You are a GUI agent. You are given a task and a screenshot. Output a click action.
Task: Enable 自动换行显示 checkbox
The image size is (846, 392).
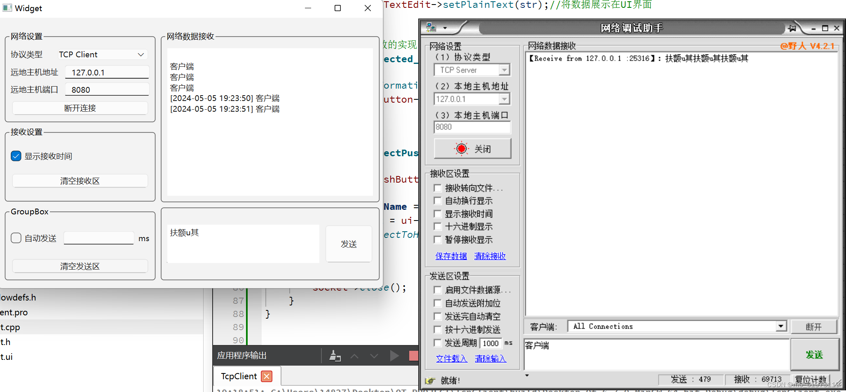[x=438, y=201]
